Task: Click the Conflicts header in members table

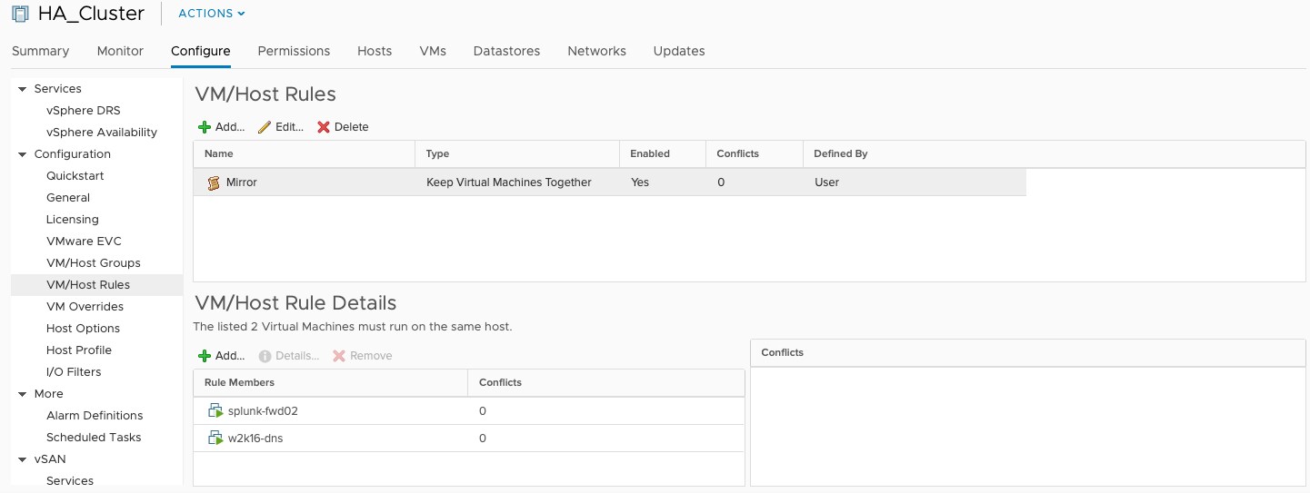Action: pyautogui.click(x=606, y=383)
